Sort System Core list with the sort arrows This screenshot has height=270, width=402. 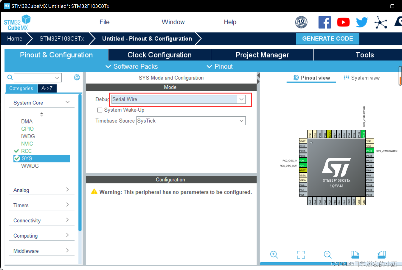42,114
